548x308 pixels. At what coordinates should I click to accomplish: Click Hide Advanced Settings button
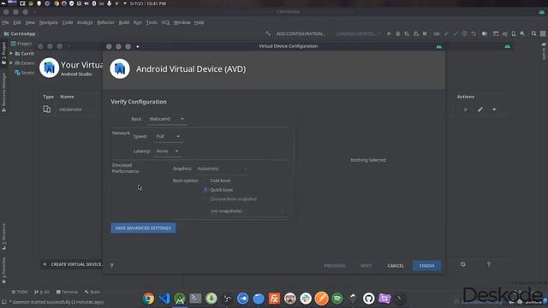coord(143,228)
